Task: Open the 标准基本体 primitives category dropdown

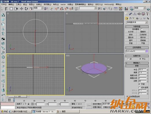Action: [x=137, y=22]
